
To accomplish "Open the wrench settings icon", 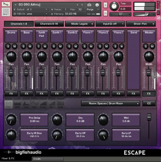I will click(6, 4).
